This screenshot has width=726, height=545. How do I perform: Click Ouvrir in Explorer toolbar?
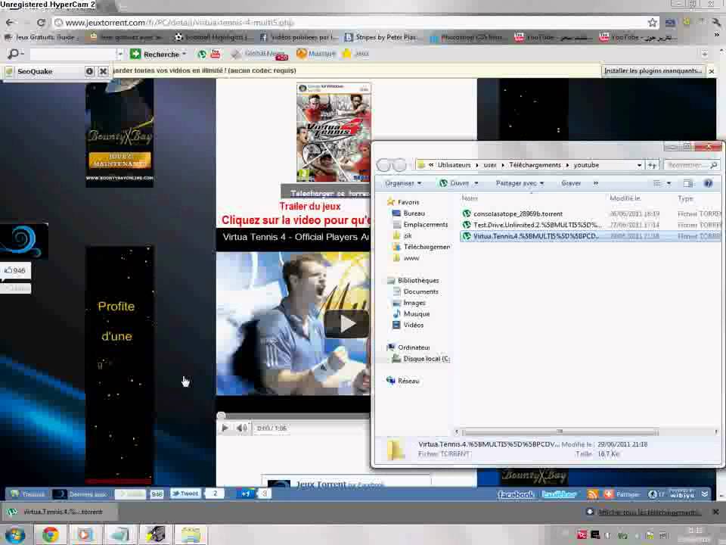point(459,183)
